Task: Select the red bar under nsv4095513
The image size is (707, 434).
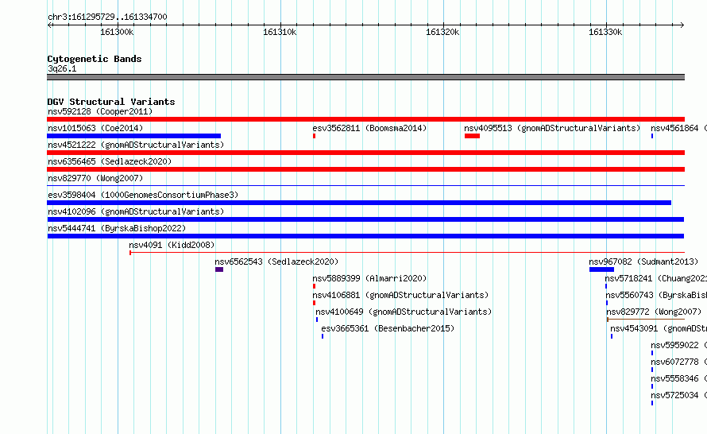Action: click(x=472, y=136)
